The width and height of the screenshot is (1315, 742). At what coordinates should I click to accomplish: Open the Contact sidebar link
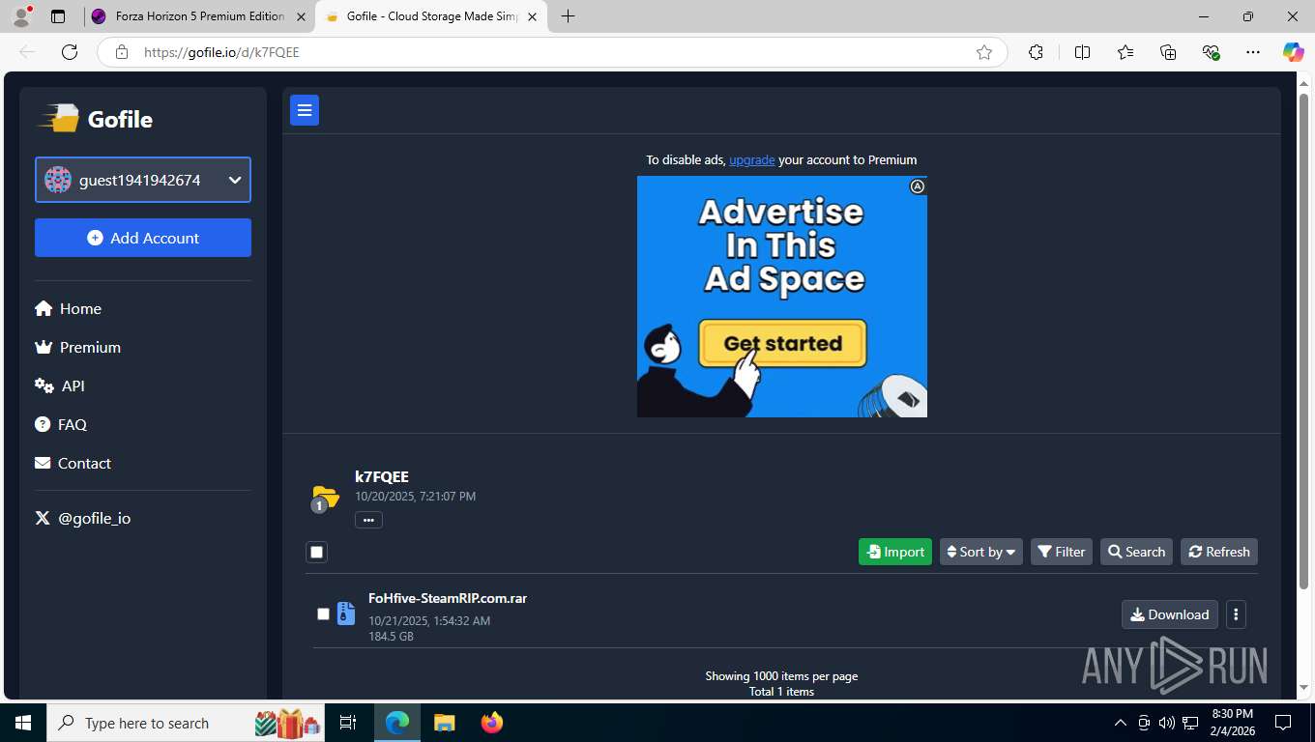[x=73, y=463]
